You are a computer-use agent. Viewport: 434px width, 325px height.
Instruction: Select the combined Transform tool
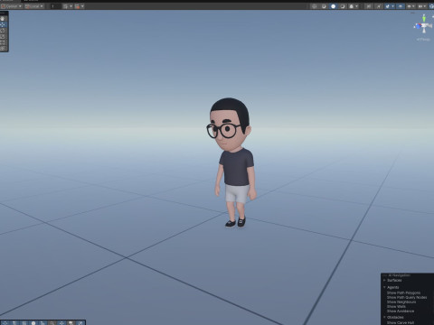click(x=3, y=49)
